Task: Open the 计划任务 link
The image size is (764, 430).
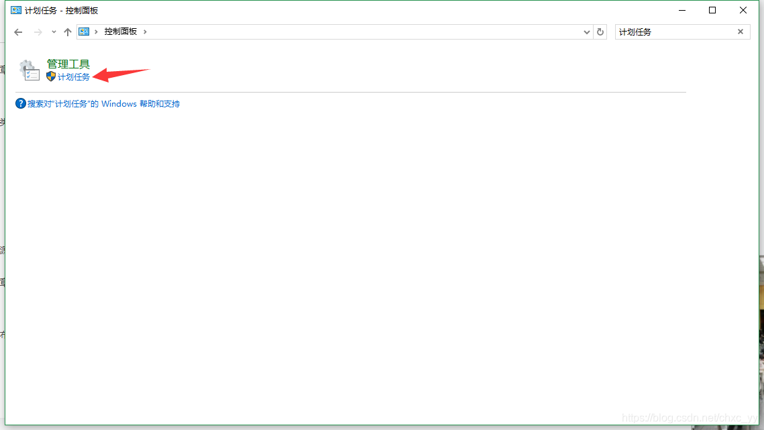Action: coord(74,77)
